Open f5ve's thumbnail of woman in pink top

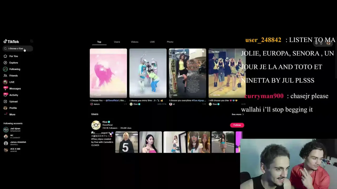pyautogui.click(x=151, y=142)
